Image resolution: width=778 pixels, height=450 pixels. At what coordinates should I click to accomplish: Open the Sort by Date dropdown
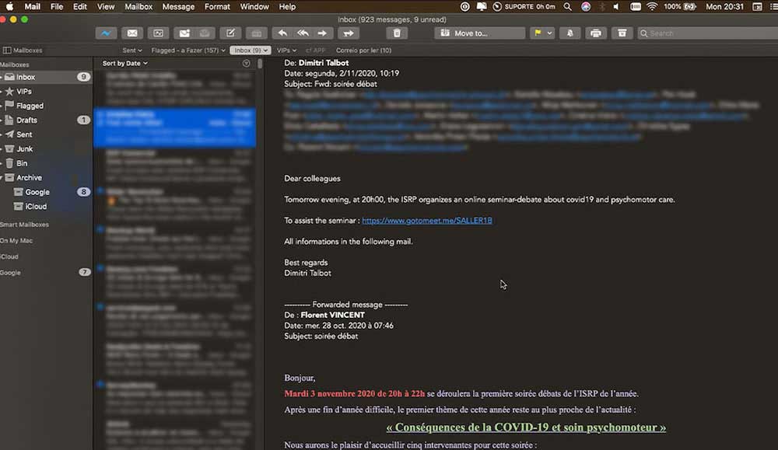coord(124,64)
